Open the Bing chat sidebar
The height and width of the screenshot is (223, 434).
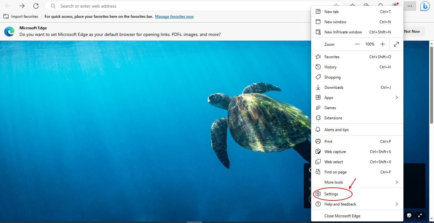click(425, 6)
